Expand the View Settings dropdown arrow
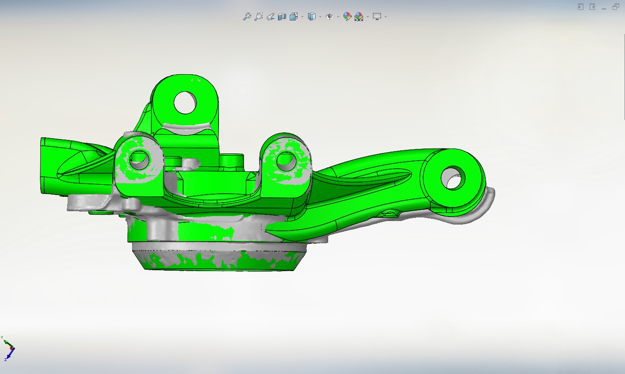Image resolution: width=625 pixels, height=374 pixels. (x=385, y=17)
